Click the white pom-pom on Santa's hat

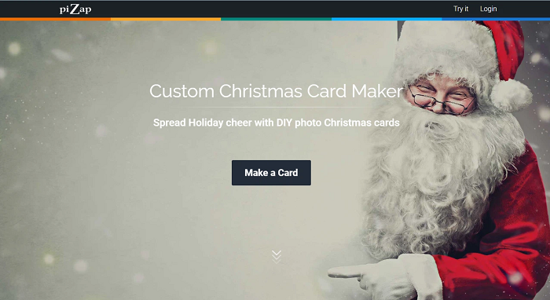(511, 94)
